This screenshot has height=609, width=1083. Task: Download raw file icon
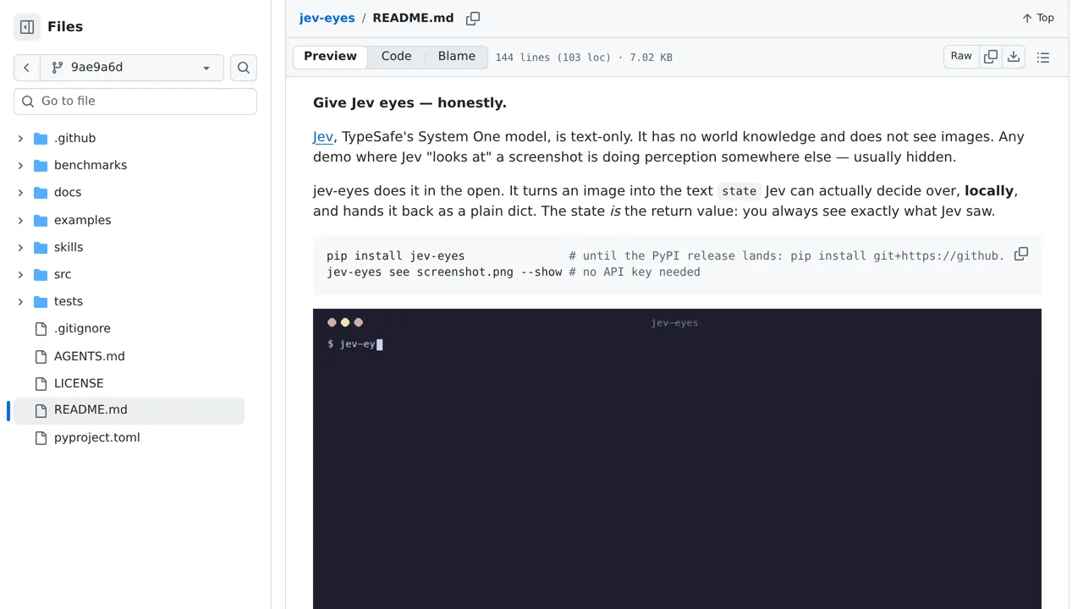pyautogui.click(x=1014, y=57)
